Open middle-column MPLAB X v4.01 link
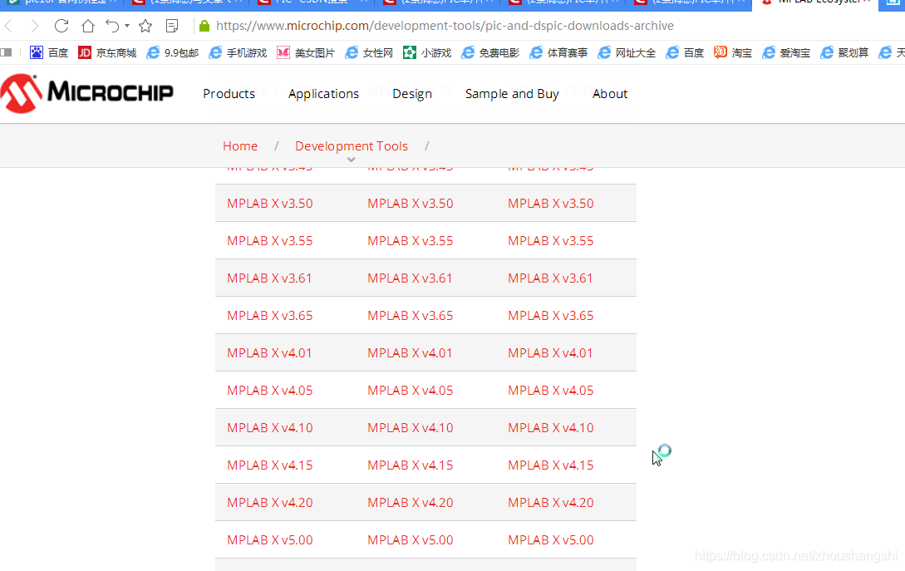Viewport: 905px width, 571px height. [410, 352]
